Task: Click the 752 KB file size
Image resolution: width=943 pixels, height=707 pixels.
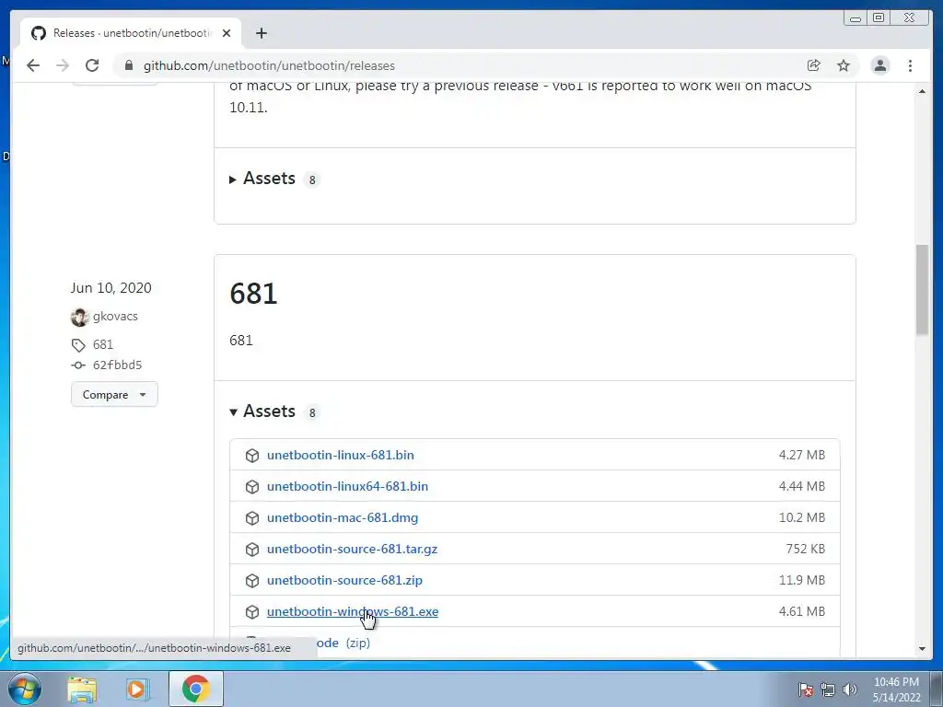Action: point(805,549)
